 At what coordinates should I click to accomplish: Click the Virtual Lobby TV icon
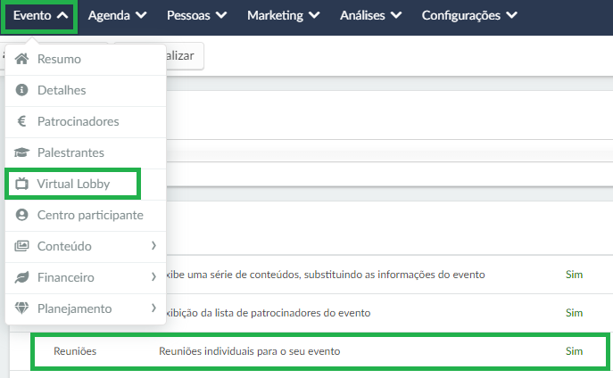tap(21, 184)
